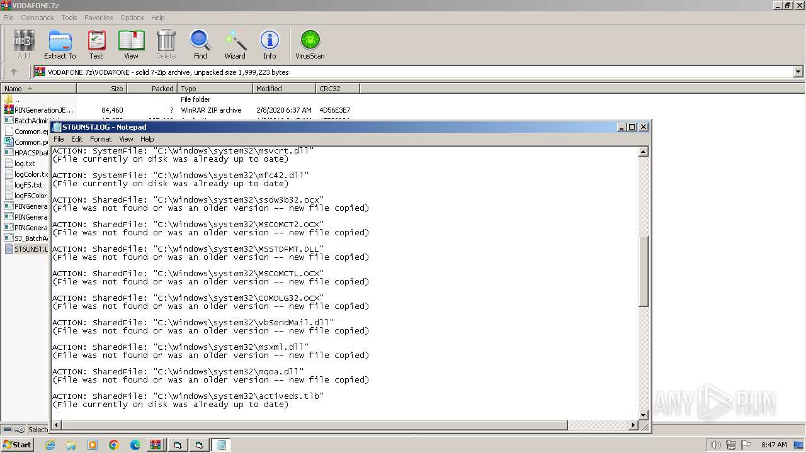
Task: Click the volume speaker tray icon
Action: (716, 445)
